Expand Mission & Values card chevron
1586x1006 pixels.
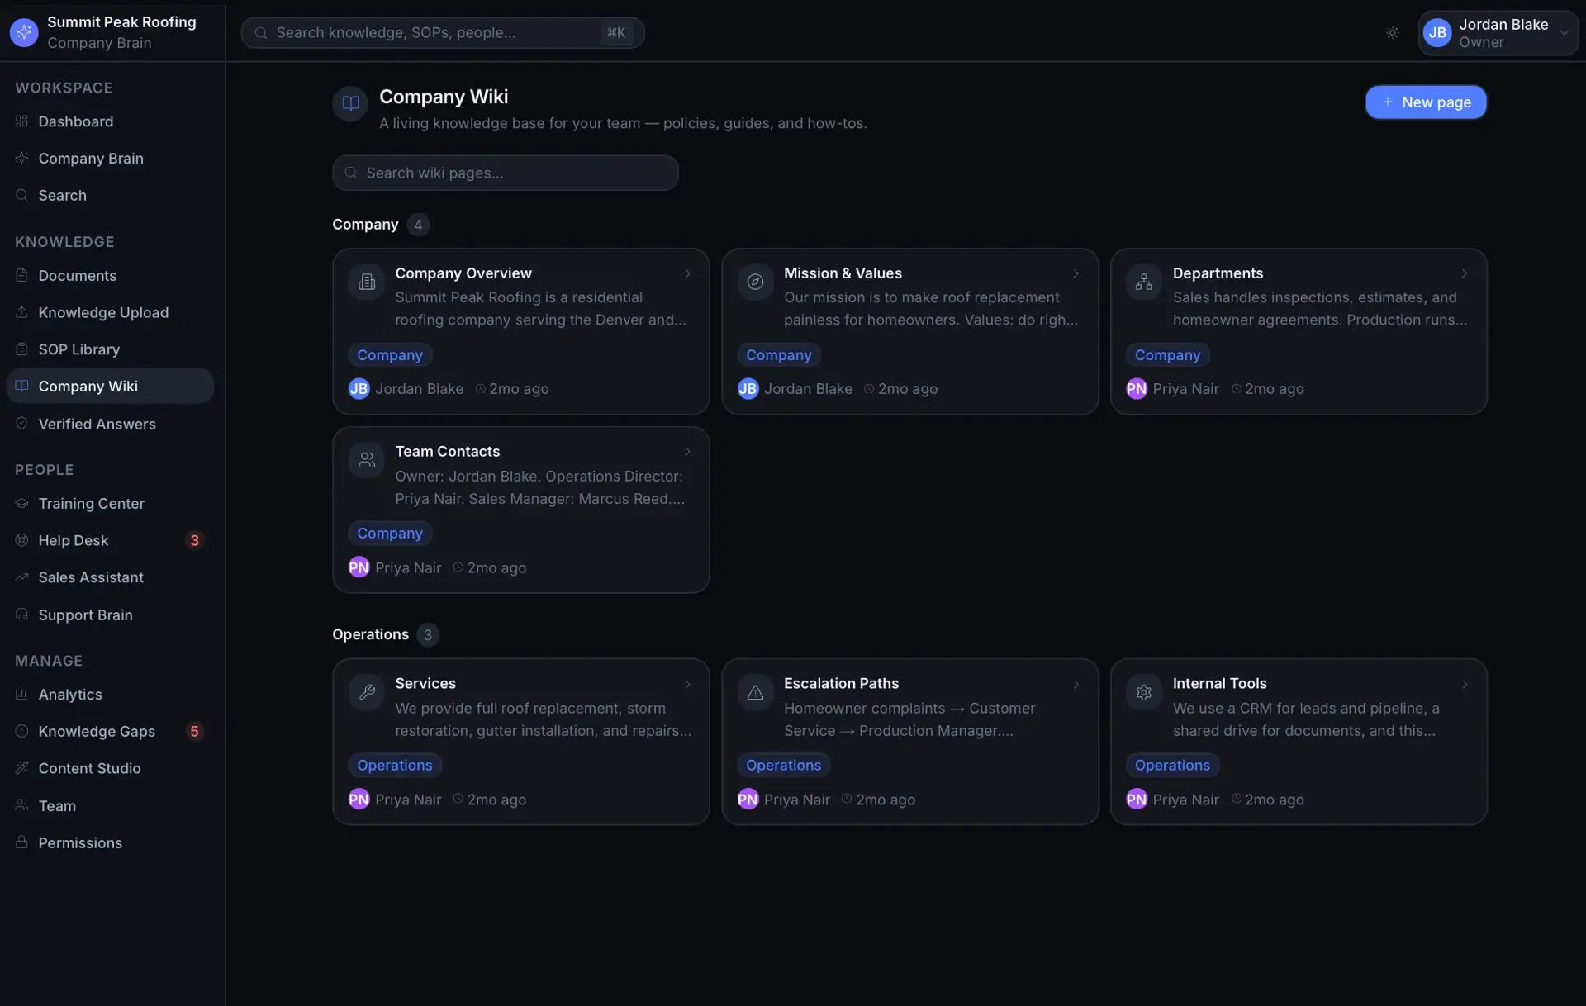coord(1076,273)
